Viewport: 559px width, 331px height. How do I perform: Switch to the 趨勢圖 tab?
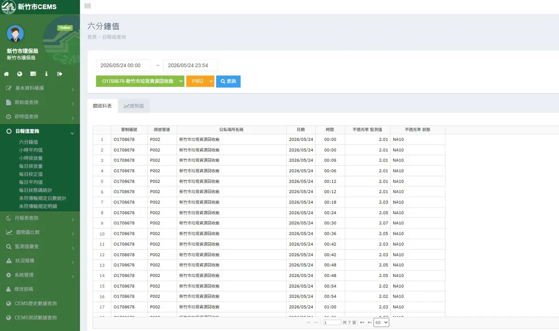click(x=134, y=106)
